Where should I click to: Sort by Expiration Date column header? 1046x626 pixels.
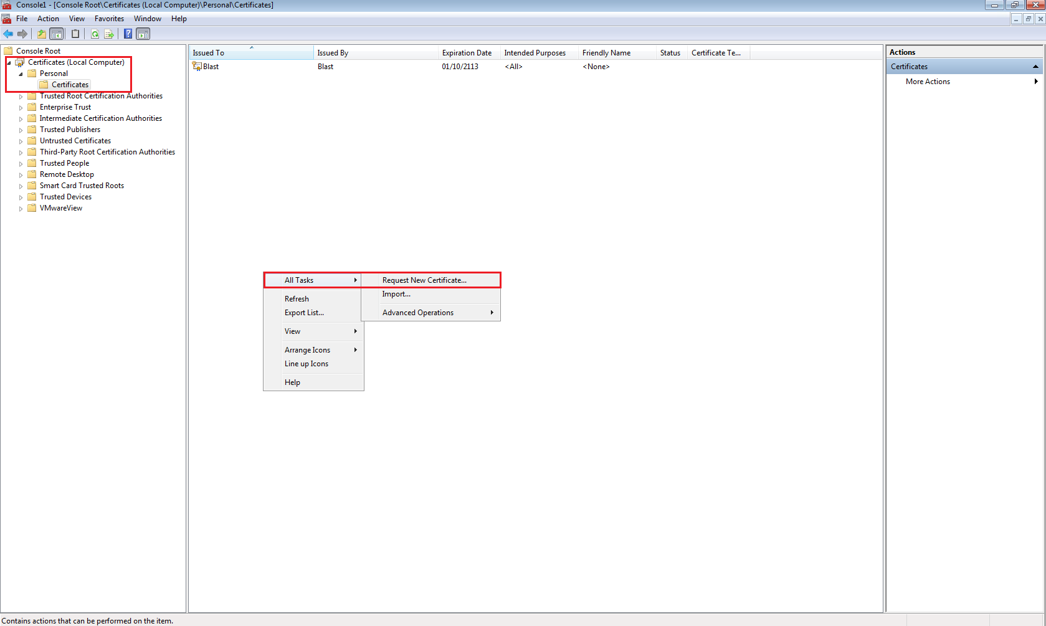tap(467, 53)
